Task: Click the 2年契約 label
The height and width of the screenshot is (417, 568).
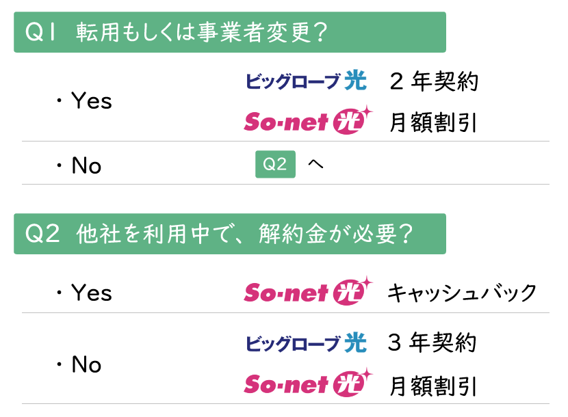Action: 434,81
